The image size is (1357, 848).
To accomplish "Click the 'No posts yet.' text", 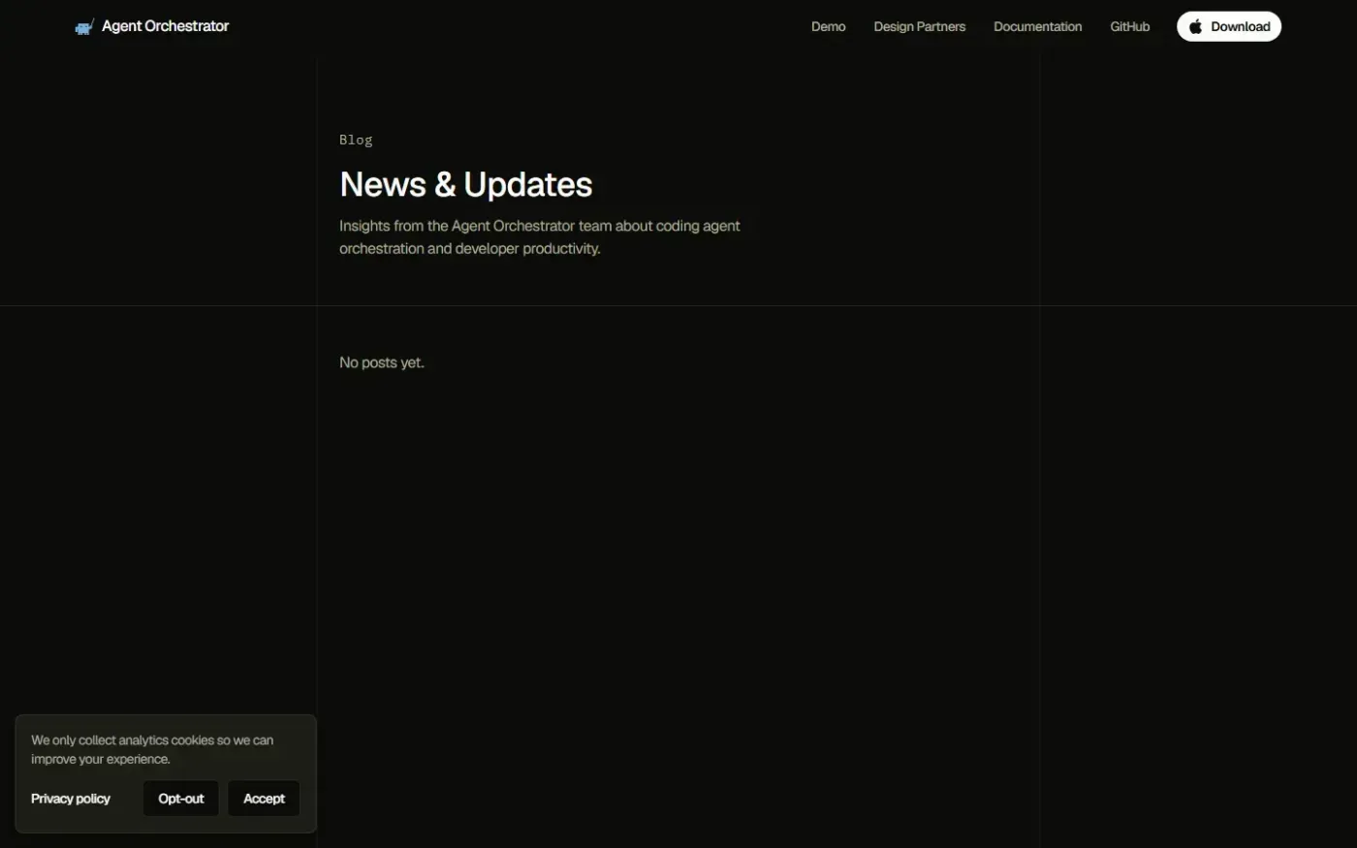I will (x=382, y=362).
